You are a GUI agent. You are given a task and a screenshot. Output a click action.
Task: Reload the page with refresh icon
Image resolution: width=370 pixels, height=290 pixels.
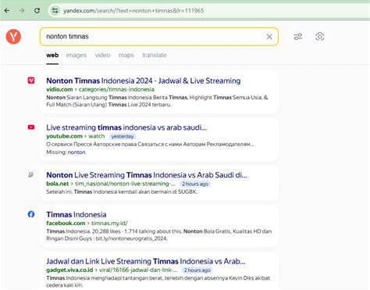click(x=37, y=11)
